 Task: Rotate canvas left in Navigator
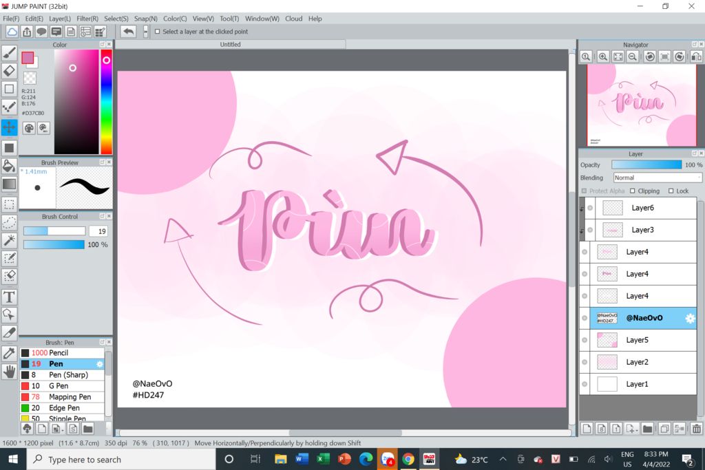coord(650,56)
